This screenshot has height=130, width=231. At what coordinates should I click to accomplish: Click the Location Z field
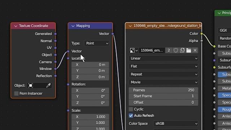90,77
